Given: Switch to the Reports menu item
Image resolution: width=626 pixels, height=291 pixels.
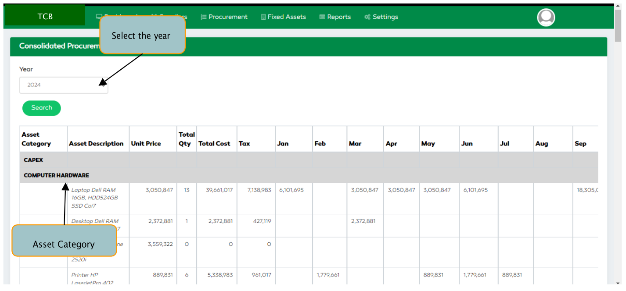Looking at the screenshot, I should [339, 17].
